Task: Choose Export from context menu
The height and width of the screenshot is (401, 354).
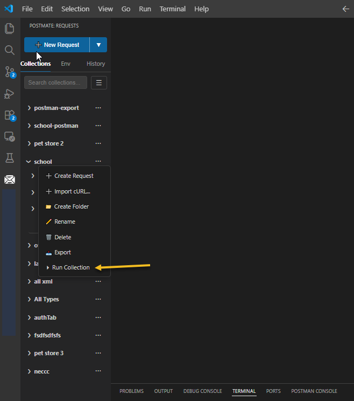Action: (74, 252)
